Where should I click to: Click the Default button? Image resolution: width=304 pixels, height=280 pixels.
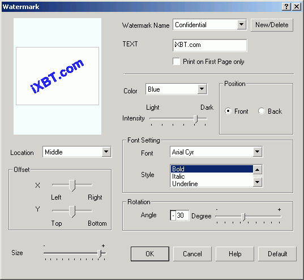[277, 254]
